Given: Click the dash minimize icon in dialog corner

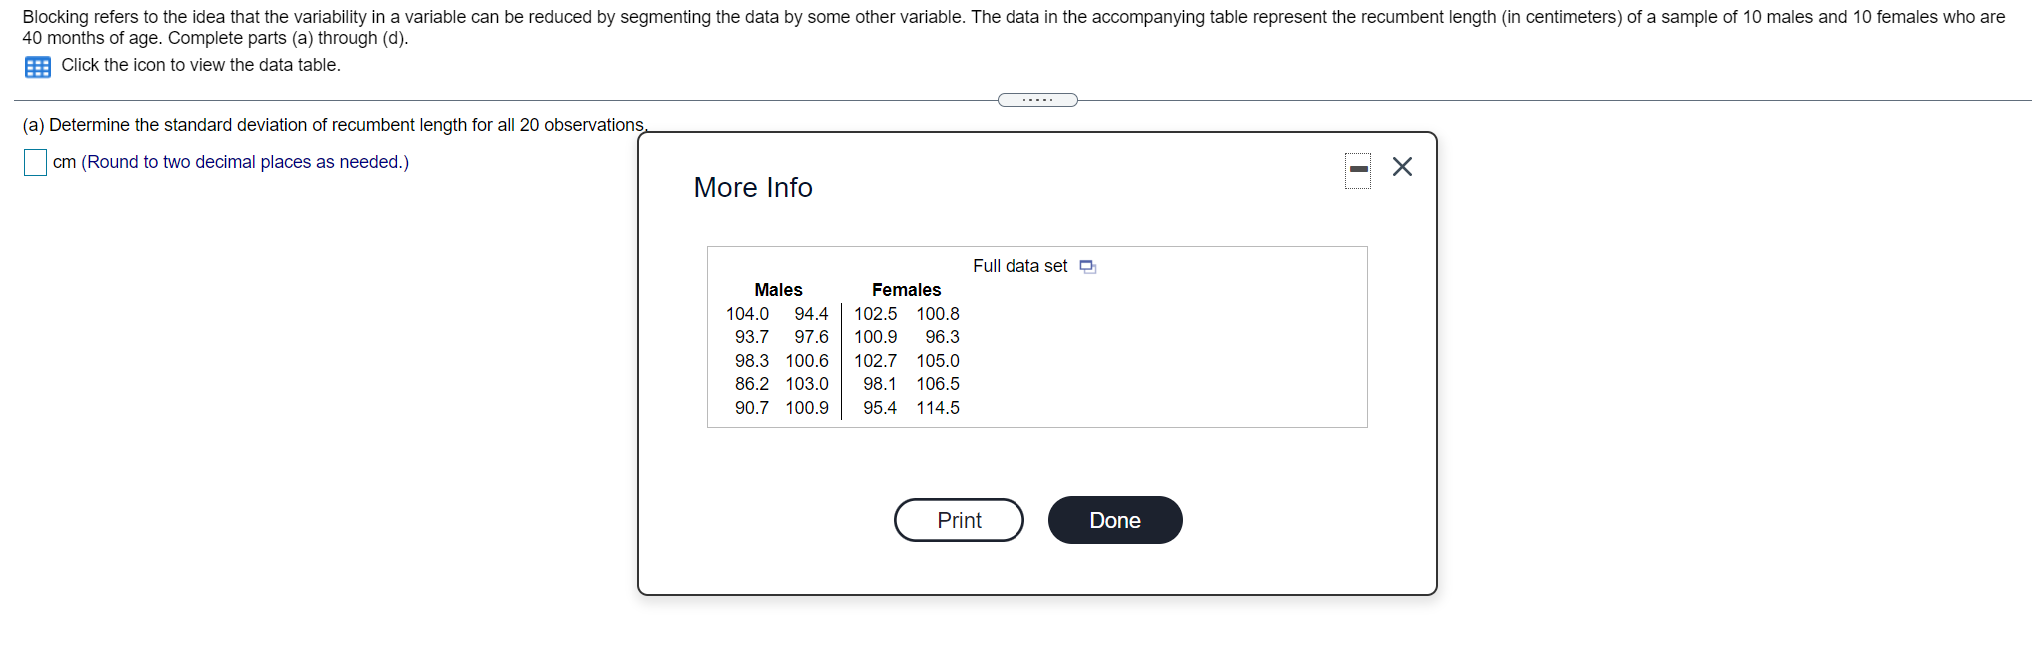Looking at the screenshot, I should tap(1357, 168).
